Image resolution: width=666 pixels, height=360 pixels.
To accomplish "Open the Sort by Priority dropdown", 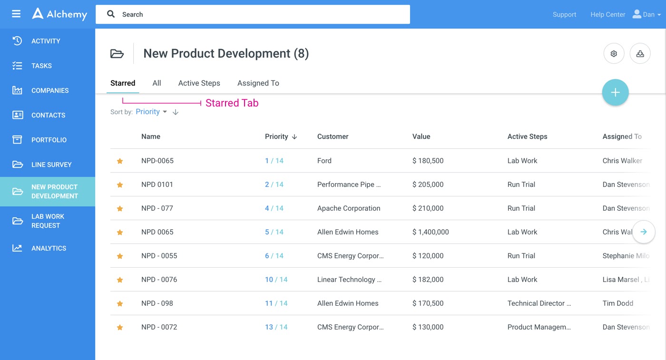I will [x=151, y=112].
